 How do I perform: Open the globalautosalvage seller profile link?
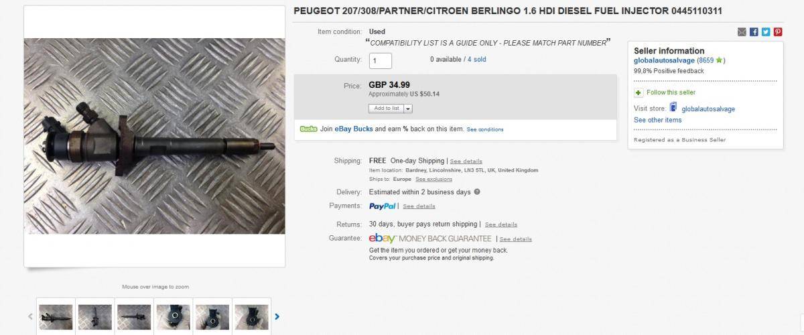coord(665,60)
